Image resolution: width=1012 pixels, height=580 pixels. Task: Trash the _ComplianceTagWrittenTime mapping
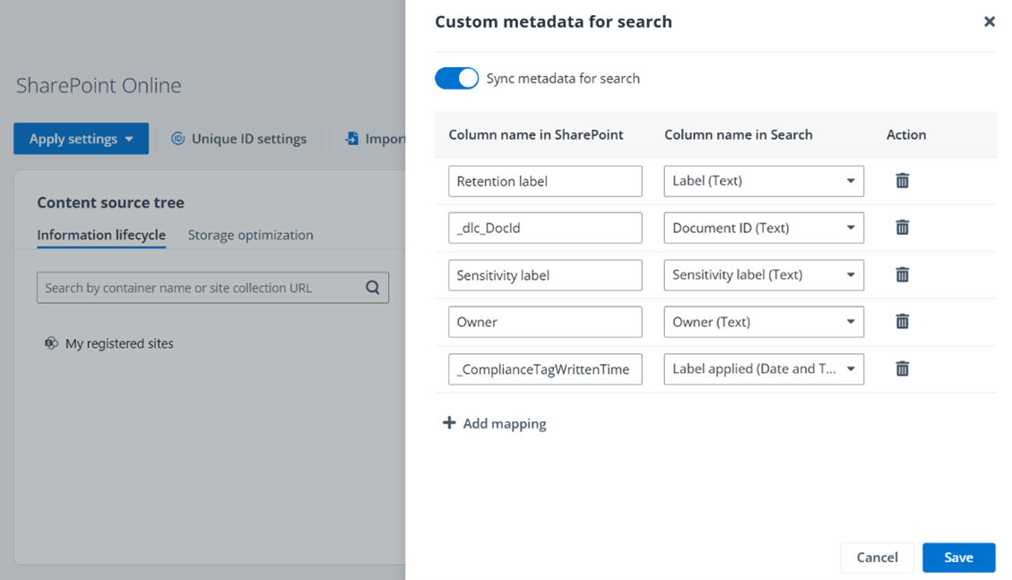(x=902, y=368)
